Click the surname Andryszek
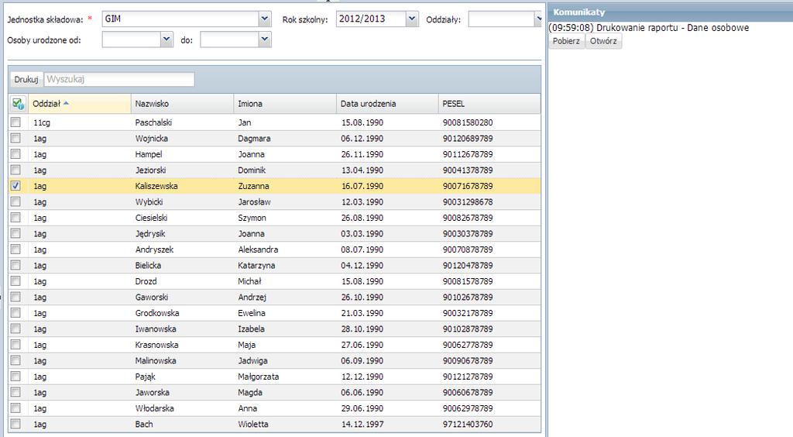Image resolution: width=793 pixels, height=437 pixels. pyautogui.click(x=154, y=249)
